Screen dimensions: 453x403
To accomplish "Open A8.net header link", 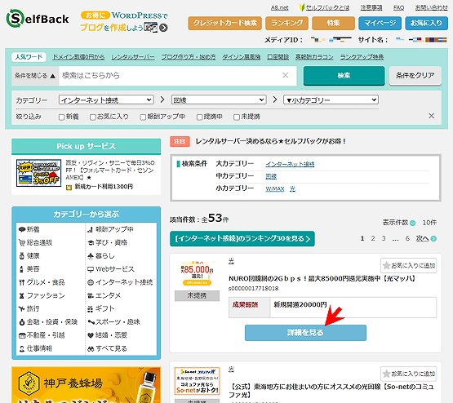I will (x=279, y=7).
